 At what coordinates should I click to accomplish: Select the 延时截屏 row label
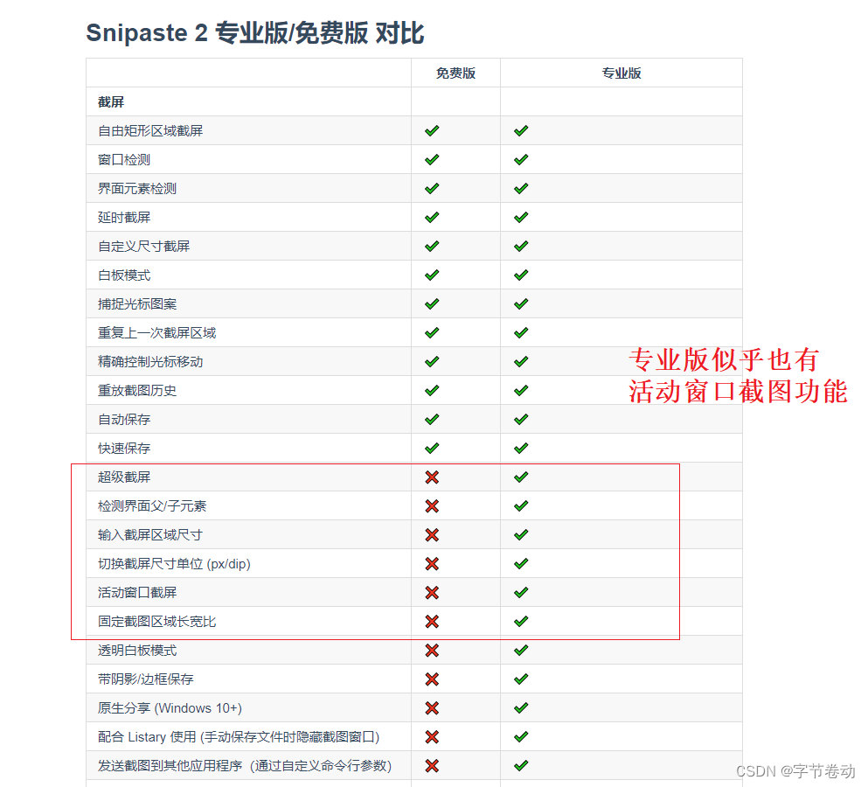click(x=124, y=217)
